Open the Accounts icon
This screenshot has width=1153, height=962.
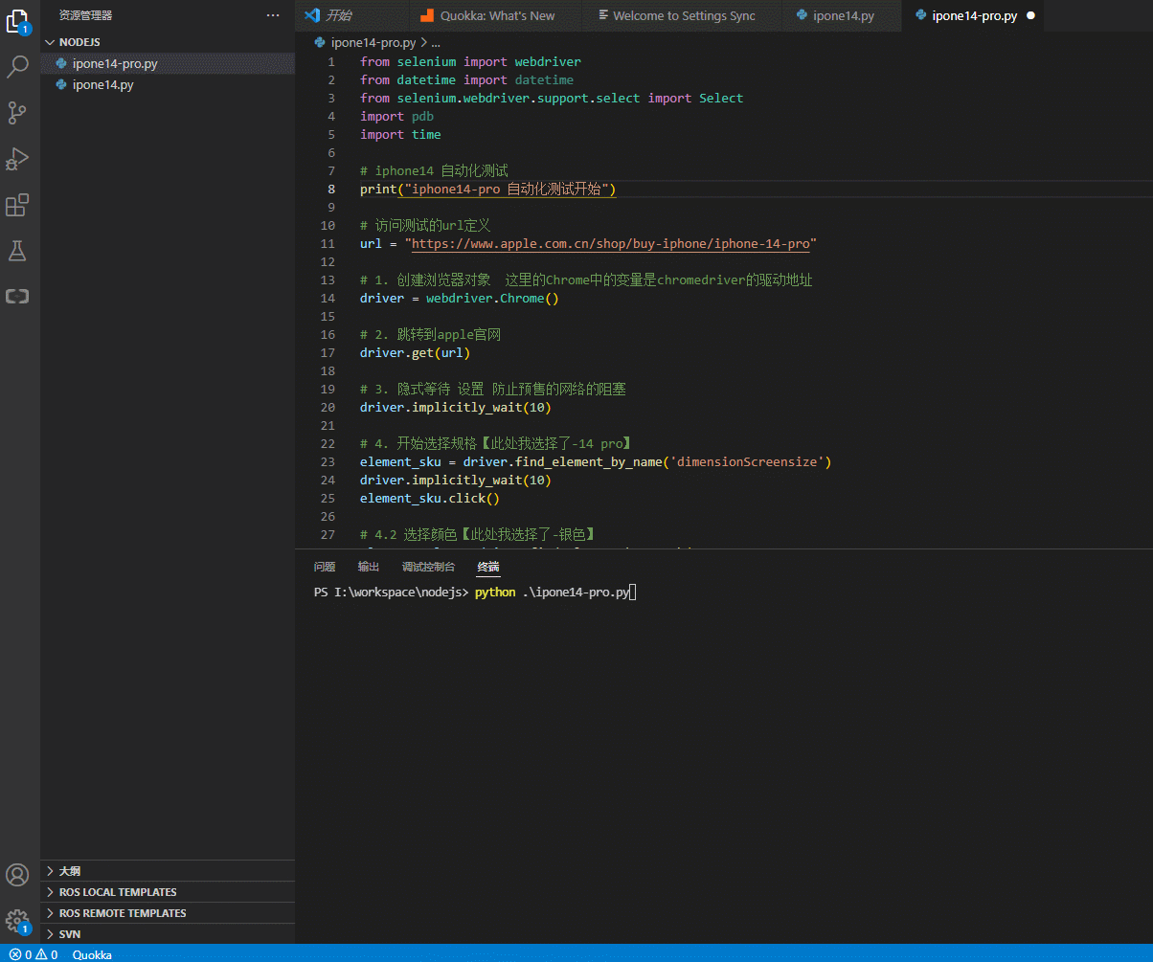[x=17, y=875]
